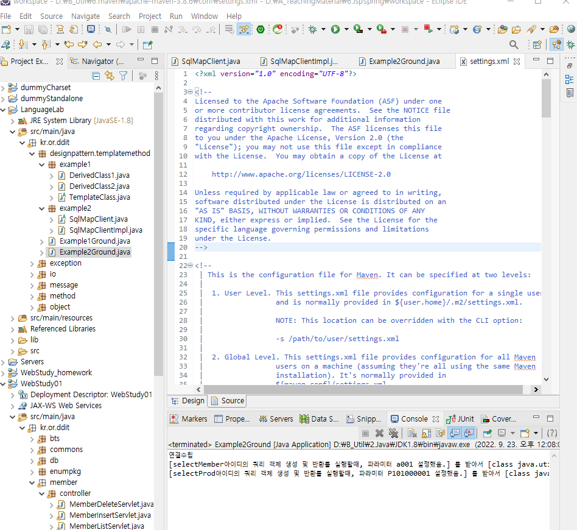Click Clear Console icon
The image size is (577, 530).
(x=412, y=433)
